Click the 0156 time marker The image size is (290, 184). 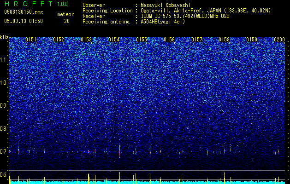coord(169,40)
